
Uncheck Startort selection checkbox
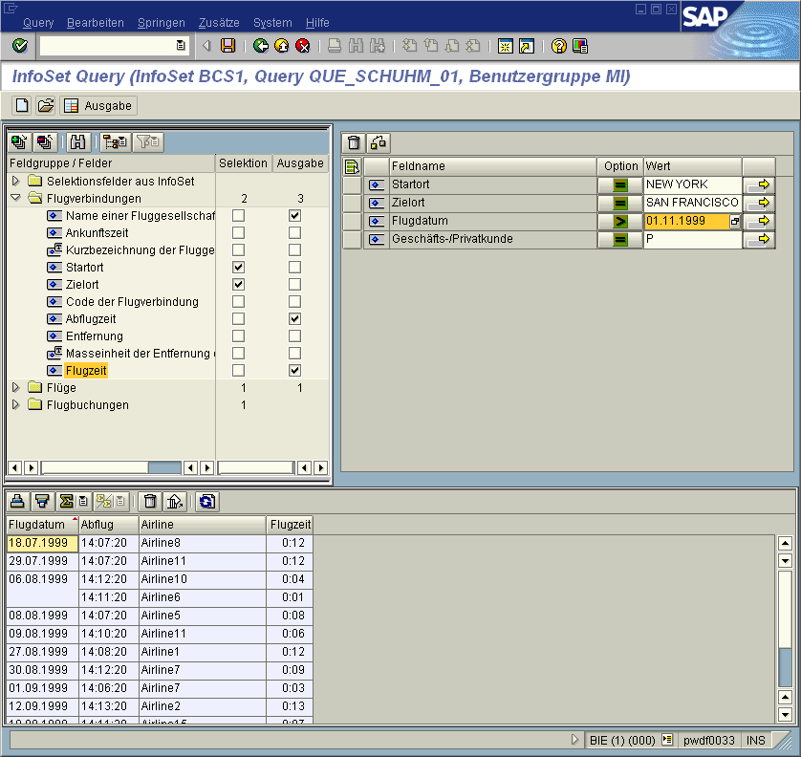[x=238, y=268]
